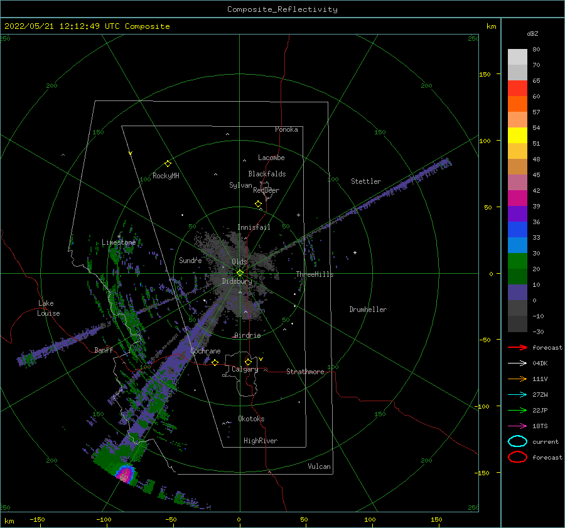
Task: Click the bright yellow swatch in dBZ scale
Action: tap(517, 135)
